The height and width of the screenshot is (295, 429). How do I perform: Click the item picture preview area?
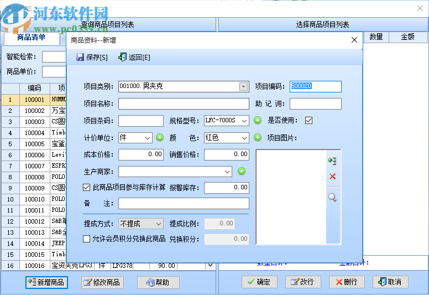point(291,196)
